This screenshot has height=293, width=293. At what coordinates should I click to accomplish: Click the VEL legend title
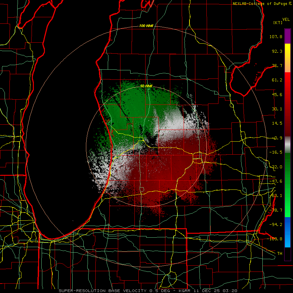click(286, 20)
